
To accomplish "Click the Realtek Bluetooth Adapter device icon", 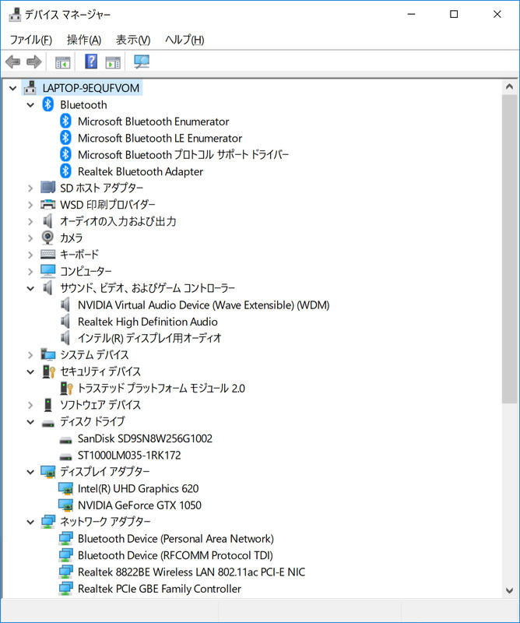I will click(x=65, y=171).
